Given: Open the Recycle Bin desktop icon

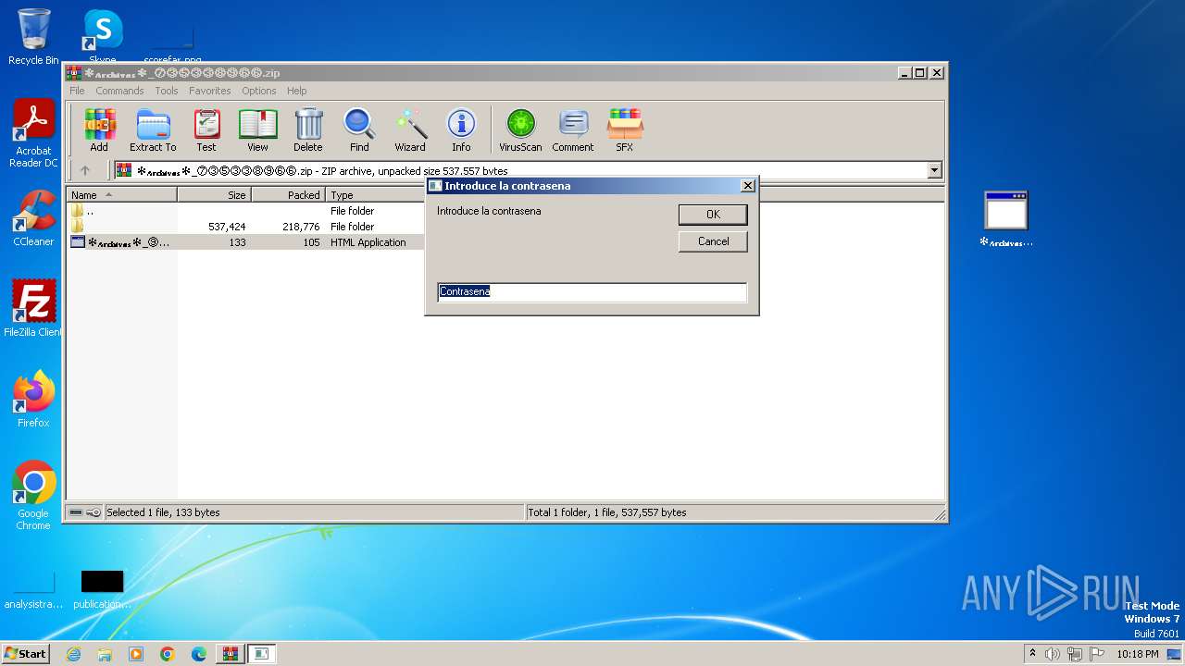Looking at the screenshot, I should click(33, 37).
